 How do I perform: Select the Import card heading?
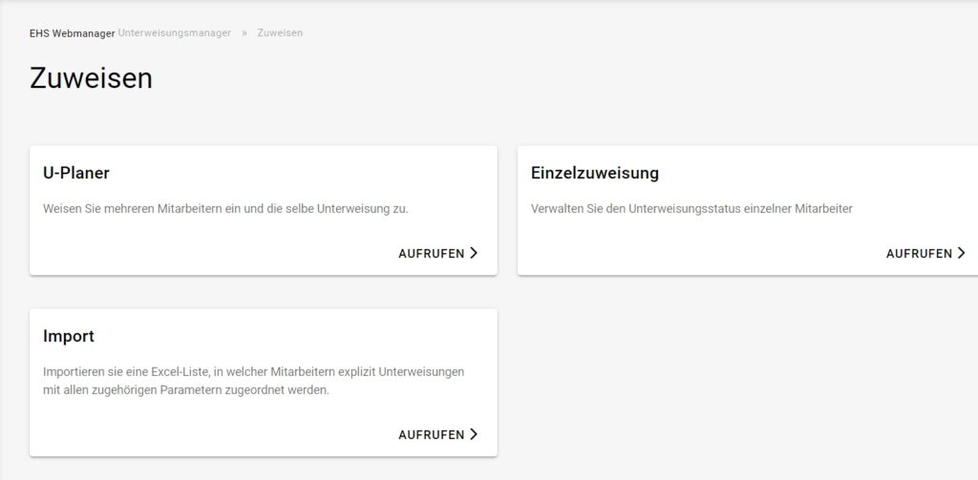[69, 336]
